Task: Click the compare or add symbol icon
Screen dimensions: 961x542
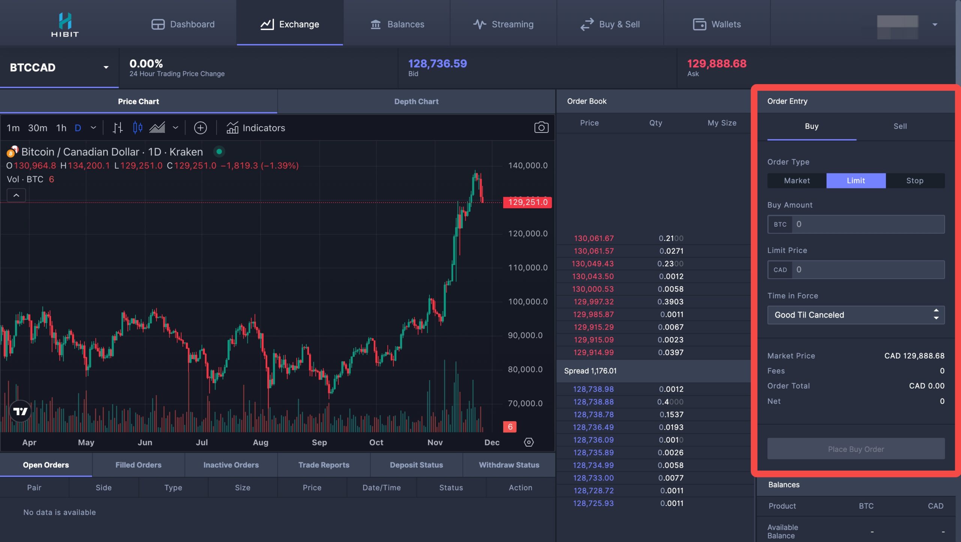Action: tap(200, 128)
